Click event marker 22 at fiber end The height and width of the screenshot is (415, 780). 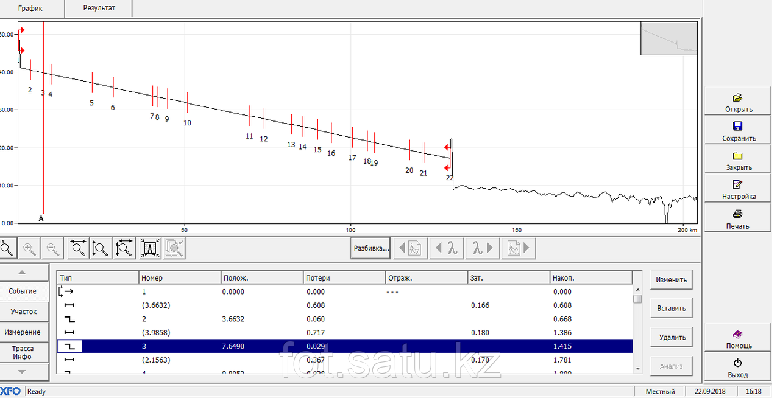coord(450,178)
